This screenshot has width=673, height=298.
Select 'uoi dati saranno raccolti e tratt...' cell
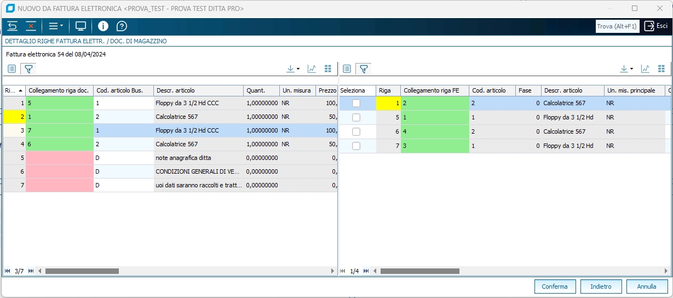[x=198, y=185]
